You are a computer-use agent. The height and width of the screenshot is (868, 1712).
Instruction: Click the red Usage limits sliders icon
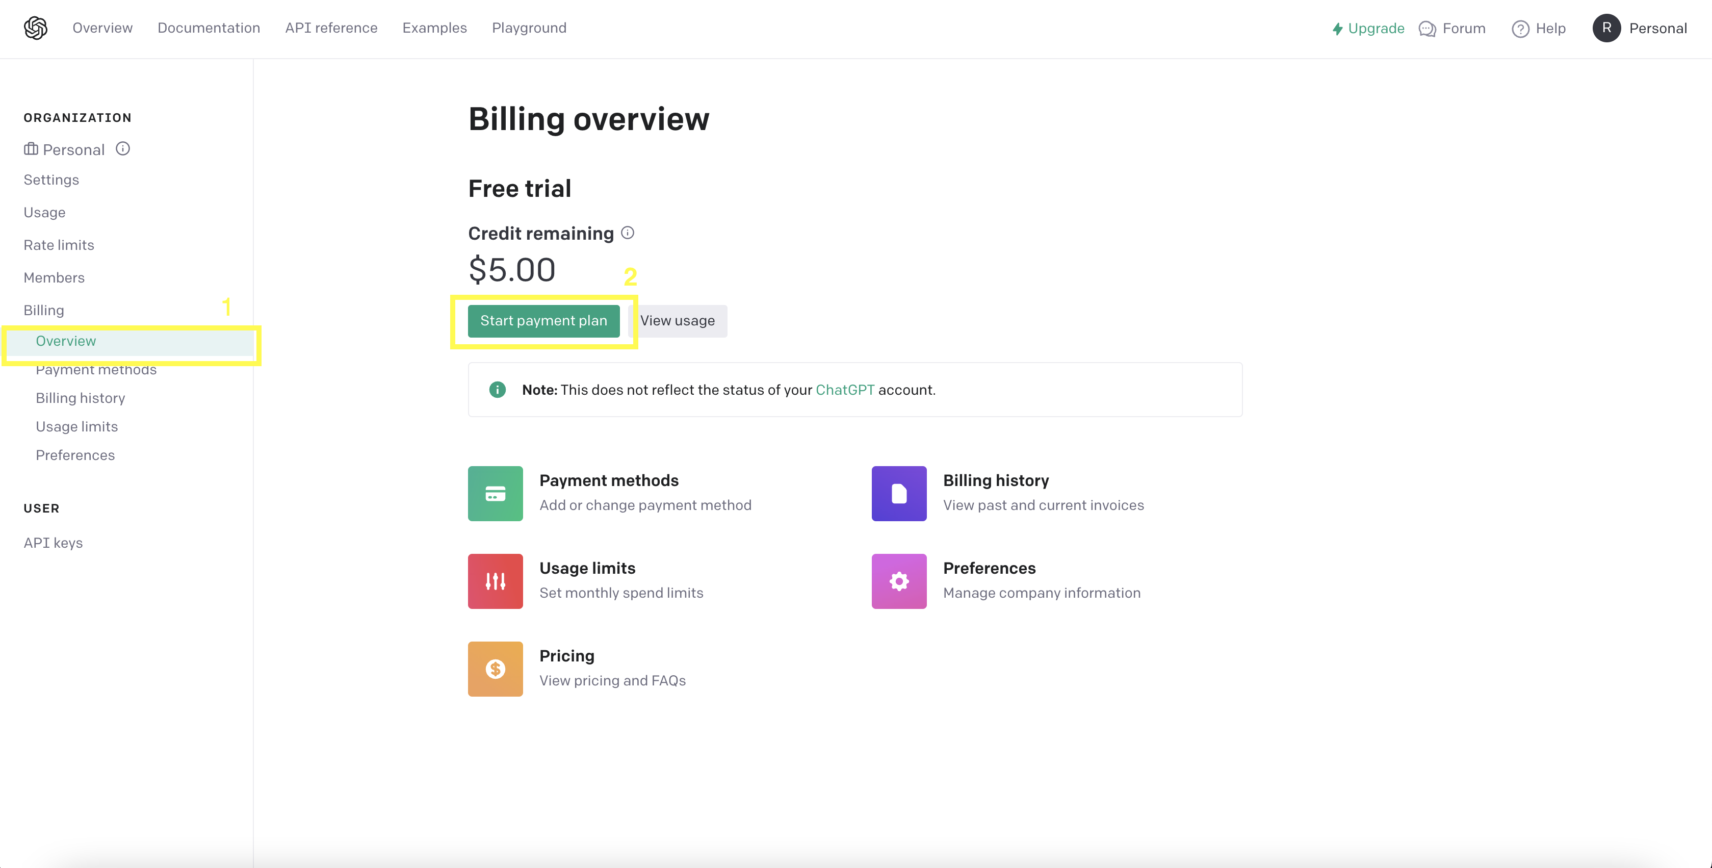point(495,581)
